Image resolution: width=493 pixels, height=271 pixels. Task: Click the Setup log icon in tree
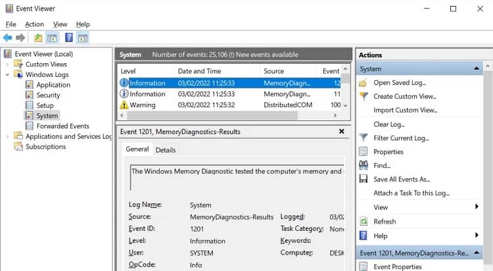pos(29,105)
